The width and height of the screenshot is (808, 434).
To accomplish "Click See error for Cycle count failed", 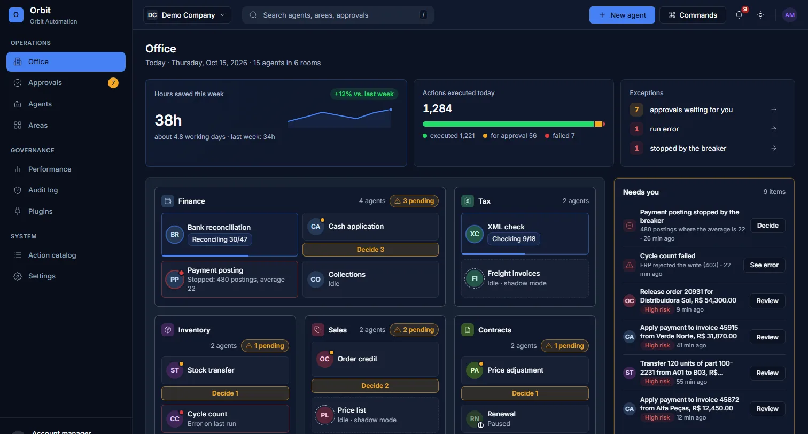I will tap(764, 265).
